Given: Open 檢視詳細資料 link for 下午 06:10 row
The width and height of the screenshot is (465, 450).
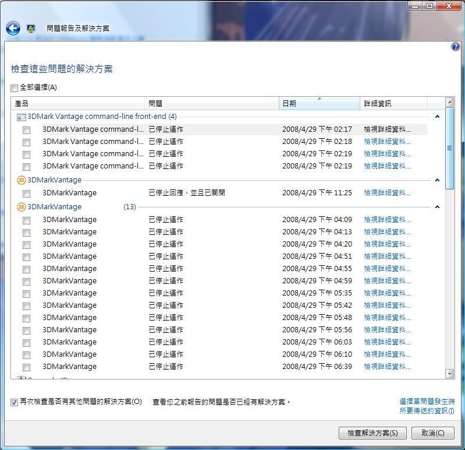Looking at the screenshot, I should (387, 354).
